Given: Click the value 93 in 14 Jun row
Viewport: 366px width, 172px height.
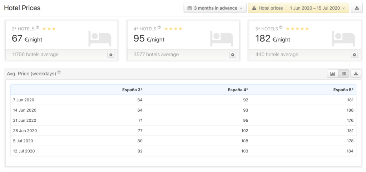Looking at the screenshot, I should [x=246, y=110].
